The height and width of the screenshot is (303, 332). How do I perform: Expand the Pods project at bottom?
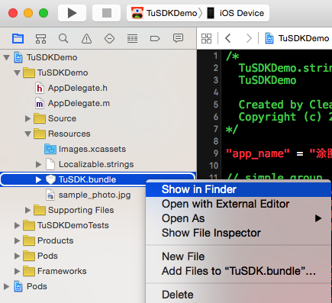point(6,286)
